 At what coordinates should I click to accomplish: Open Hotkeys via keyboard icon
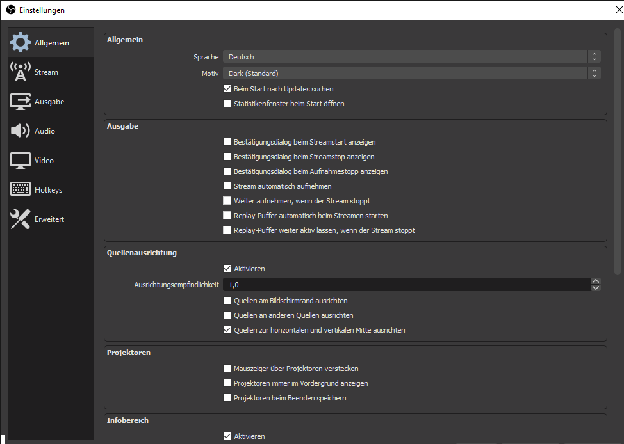(x=21, y=190)
